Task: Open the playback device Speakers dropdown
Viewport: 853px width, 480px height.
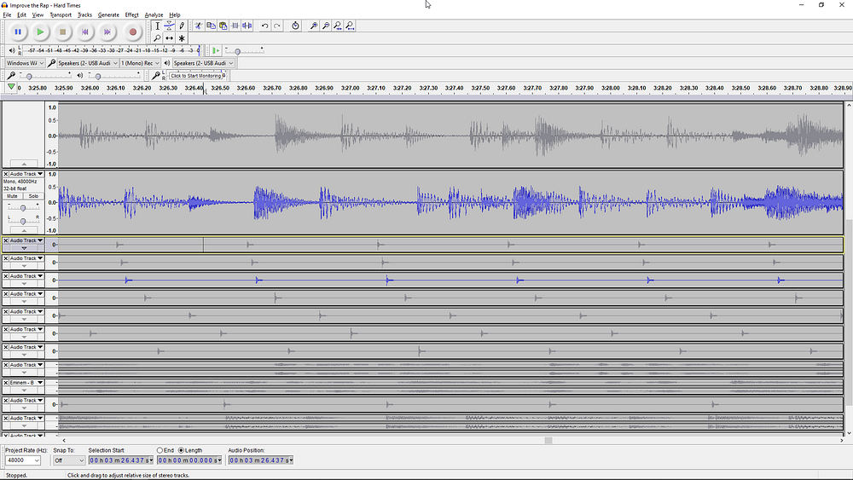Action: pyautogui.click(x=203, y=63)
